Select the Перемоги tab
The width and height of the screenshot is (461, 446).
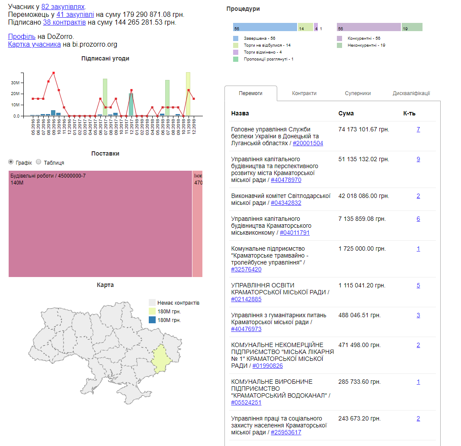[251, 93]
